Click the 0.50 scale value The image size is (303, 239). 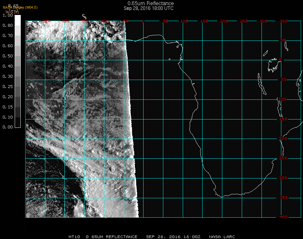8,56
